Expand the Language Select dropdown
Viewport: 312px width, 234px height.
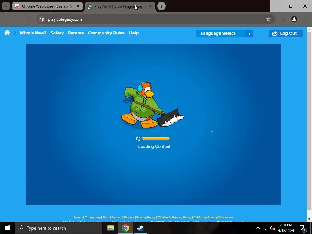[224, 34]
